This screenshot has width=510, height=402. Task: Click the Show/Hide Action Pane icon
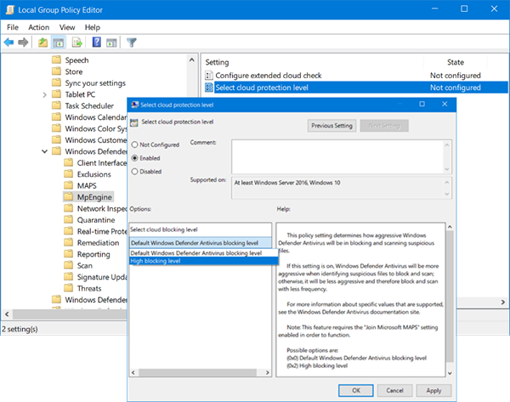pyautogui.click(x=113, y=42)
